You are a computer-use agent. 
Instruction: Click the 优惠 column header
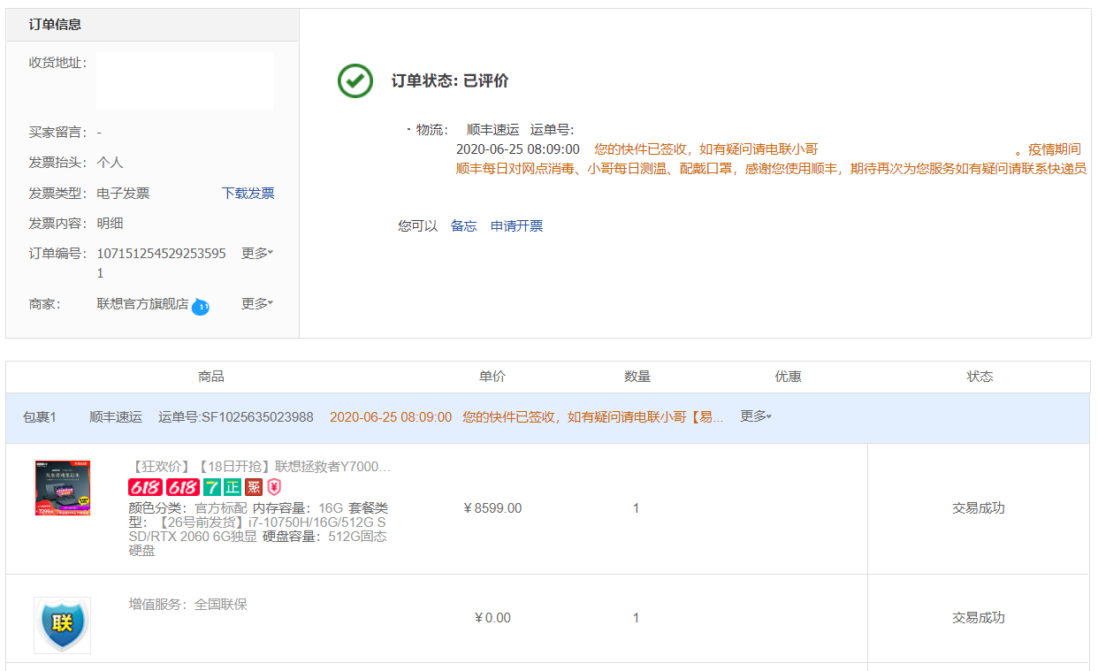tap(788, 376)
